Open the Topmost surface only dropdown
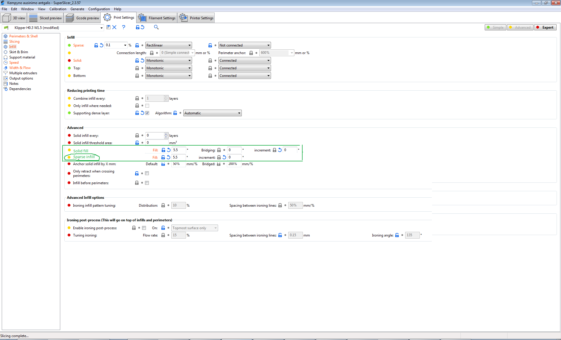The height and width of the screenshot is (340, 561). (194, 228)
